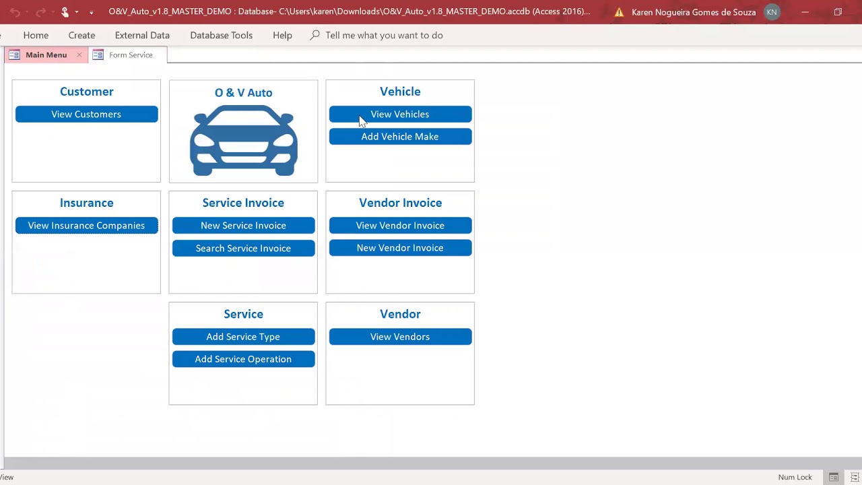Screen dimensions: 862x485
Task: Click the Vehicle section heading
Action: (x=400, y=92)
